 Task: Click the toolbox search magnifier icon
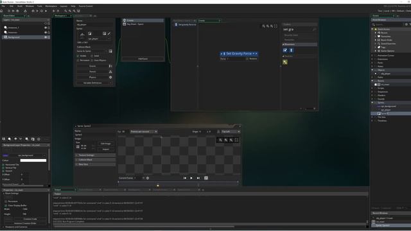pyautogui.click(x=314, y=30)
